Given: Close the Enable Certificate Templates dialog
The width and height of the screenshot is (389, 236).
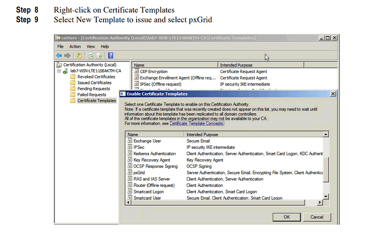Looking at the screenshot, I should click(333, 94).
